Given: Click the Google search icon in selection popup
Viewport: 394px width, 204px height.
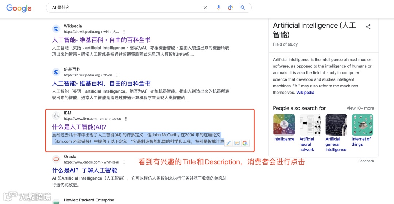Looking at the screenshot, I should click(245, 143).
